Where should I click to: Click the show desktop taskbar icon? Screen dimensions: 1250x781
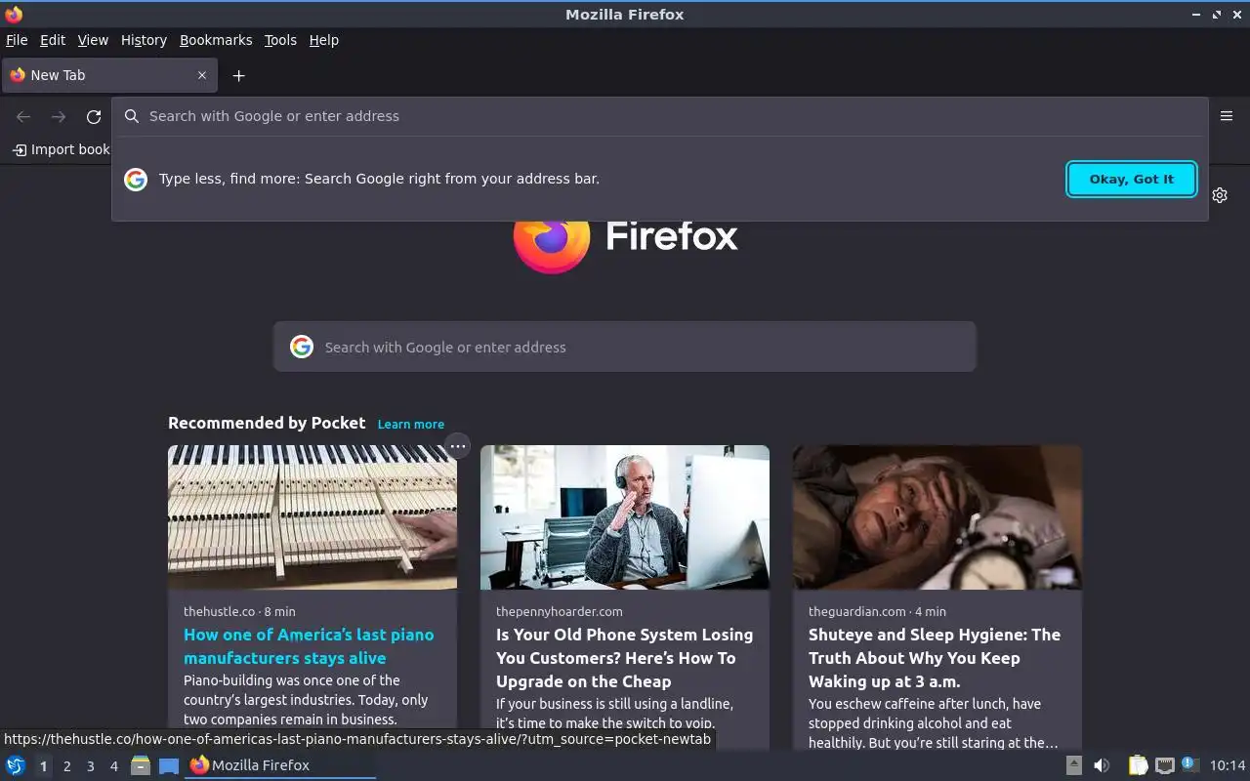169,765
